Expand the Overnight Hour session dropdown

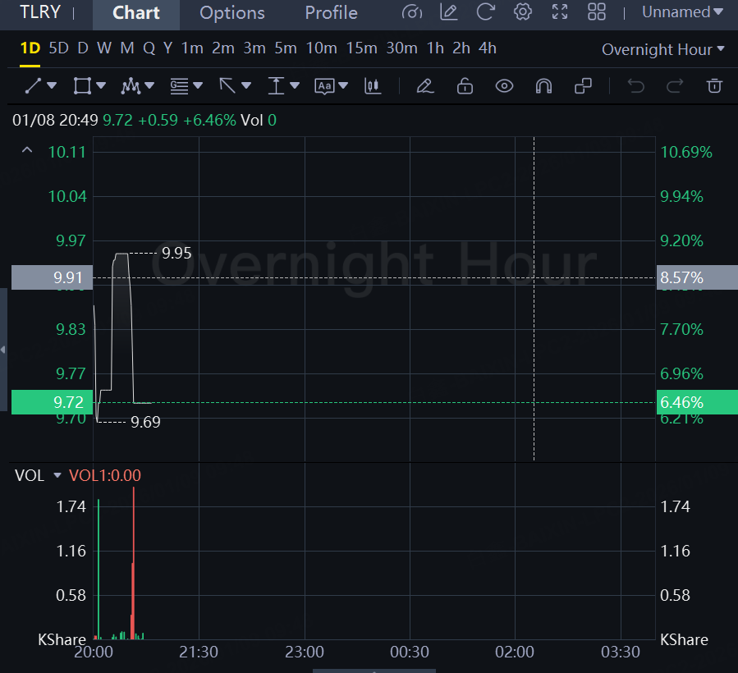(662, 49)
